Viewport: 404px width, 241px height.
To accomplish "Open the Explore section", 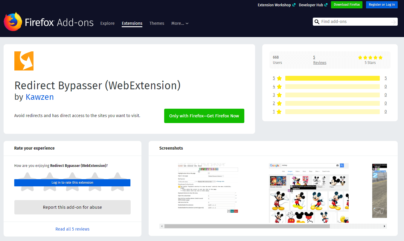I will [x=107, y=23].
